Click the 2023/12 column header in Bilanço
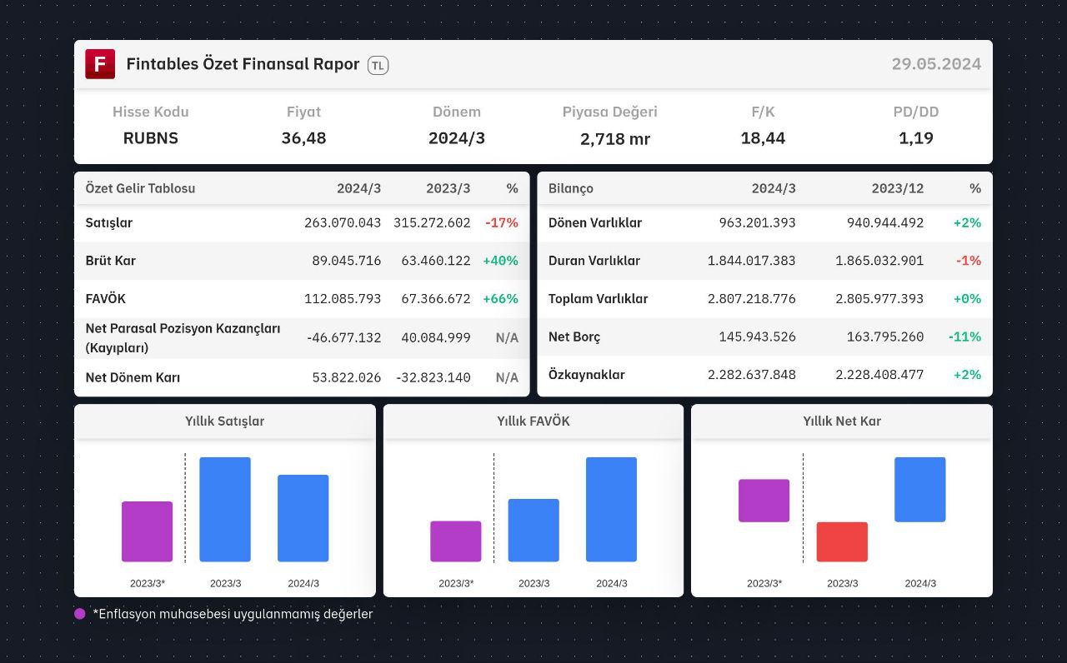This screenshot has width=1067, height=663. point(898,188)
